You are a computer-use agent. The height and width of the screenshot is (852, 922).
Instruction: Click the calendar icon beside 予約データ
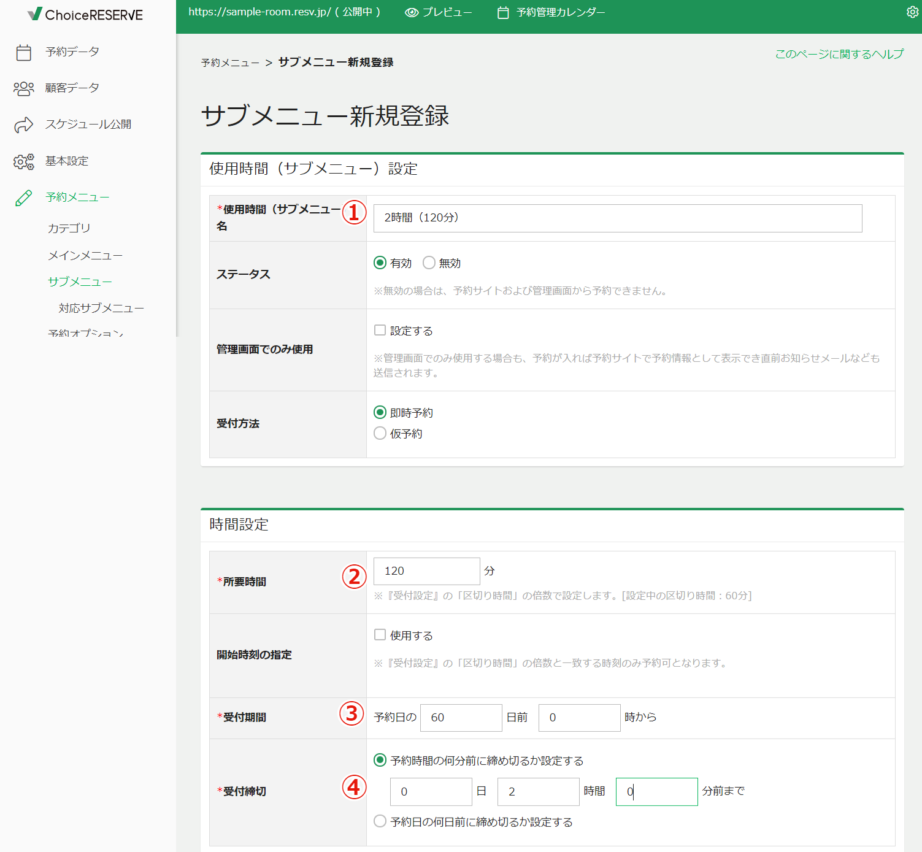[23, 52]
